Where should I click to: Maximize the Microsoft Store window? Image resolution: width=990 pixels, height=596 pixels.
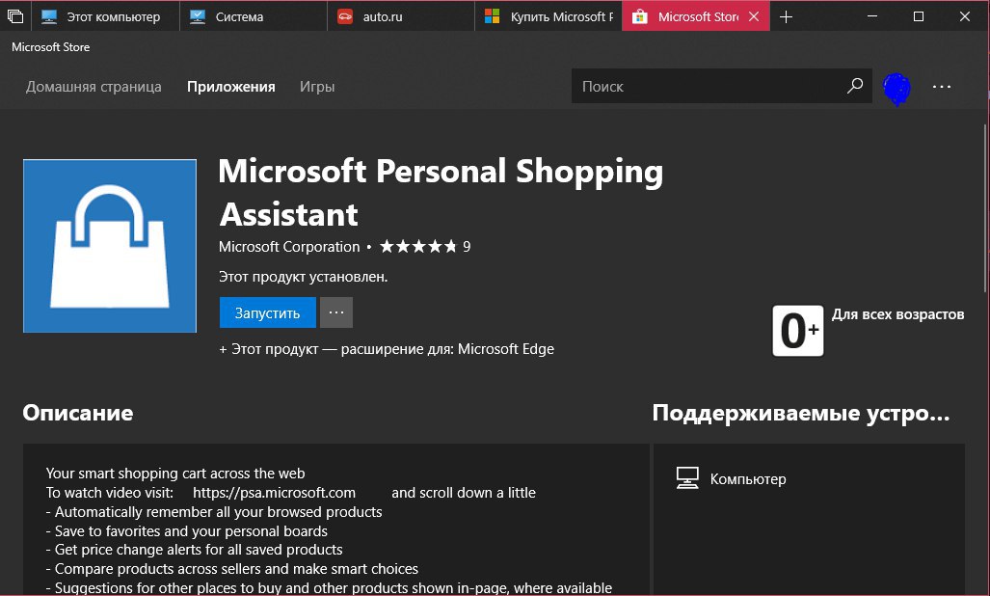tap(919, 17)
